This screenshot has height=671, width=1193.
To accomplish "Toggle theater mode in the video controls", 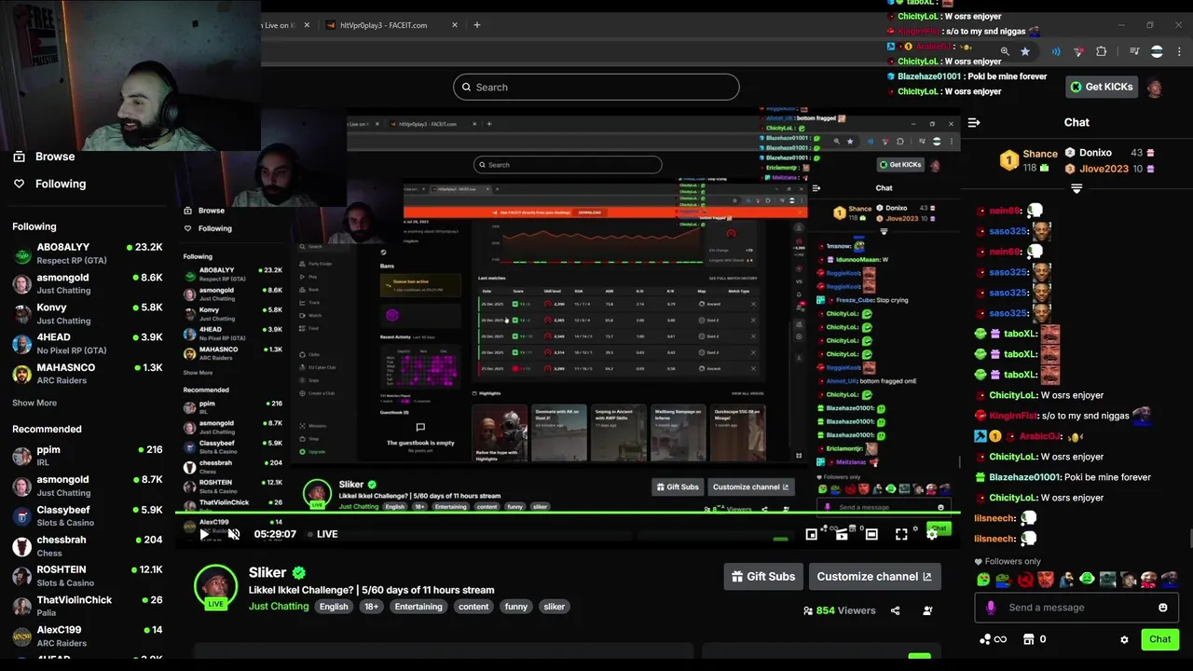I will [x=871, y=534].
